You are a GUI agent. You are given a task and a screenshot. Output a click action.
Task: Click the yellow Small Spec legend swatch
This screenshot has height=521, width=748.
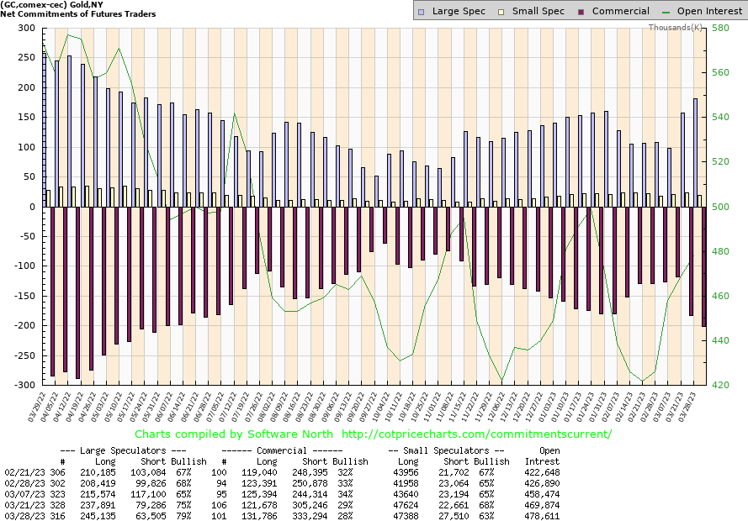[501, 11]
